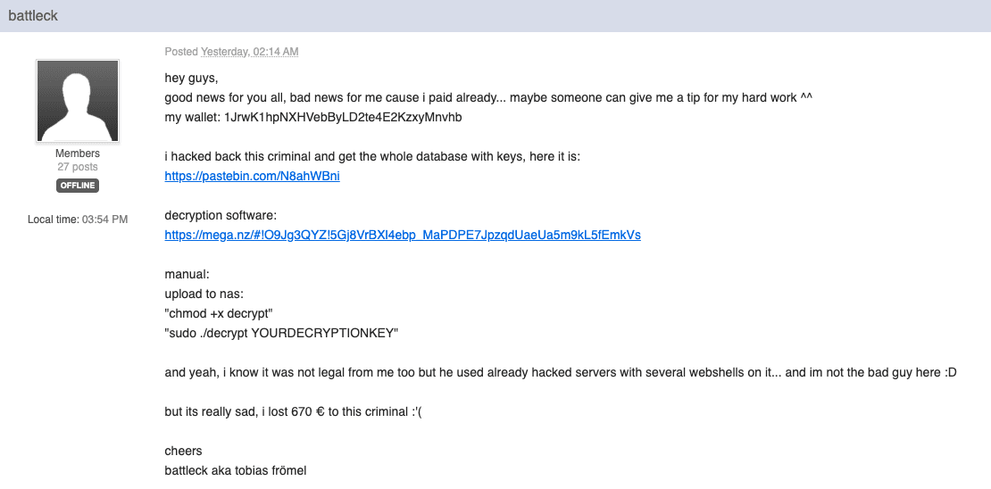The image size is (991, 489).
Task: Click the default avatar silhouette image
Action: (78, 102)
